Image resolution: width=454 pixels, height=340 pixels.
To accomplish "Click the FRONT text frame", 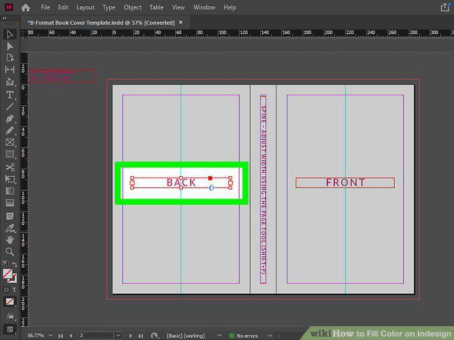I will click(x=345, y=182).
